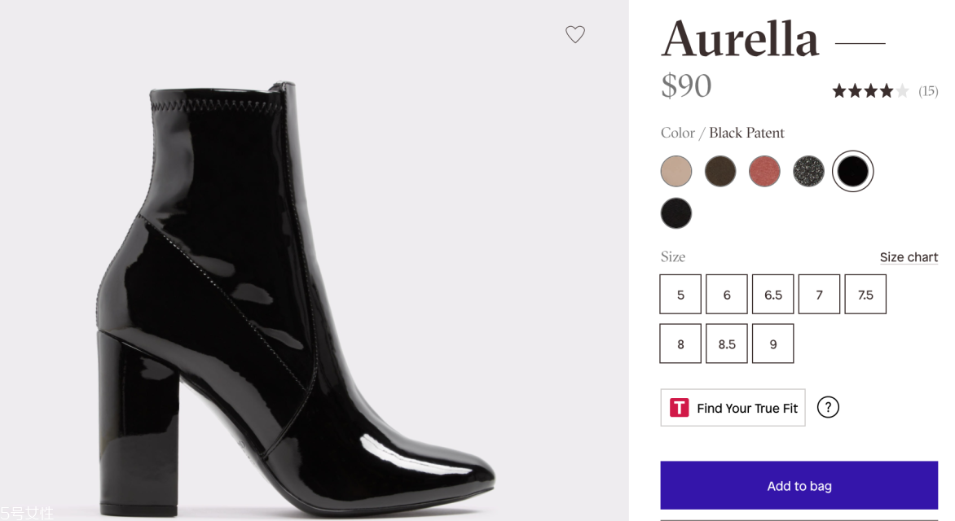The width and height of the screenshot is (955, 521).
Task: Click the star rating row
Action: (870, 91)
